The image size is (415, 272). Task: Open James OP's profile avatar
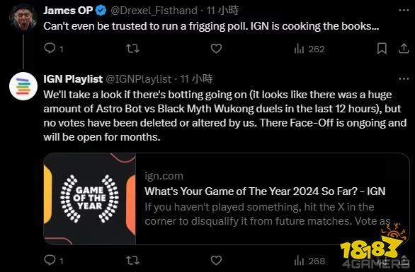point(23,18)
